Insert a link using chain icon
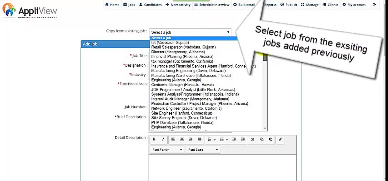The height and width of the screenshot is (181, 388). pos(280,139)
